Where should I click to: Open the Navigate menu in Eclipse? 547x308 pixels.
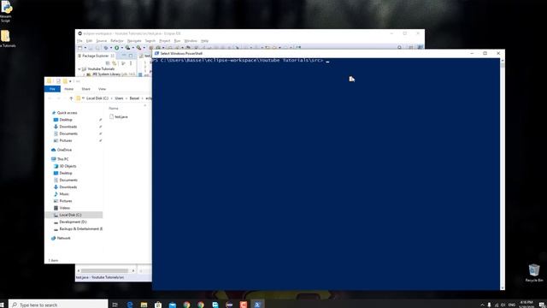(x=134, y=41)
